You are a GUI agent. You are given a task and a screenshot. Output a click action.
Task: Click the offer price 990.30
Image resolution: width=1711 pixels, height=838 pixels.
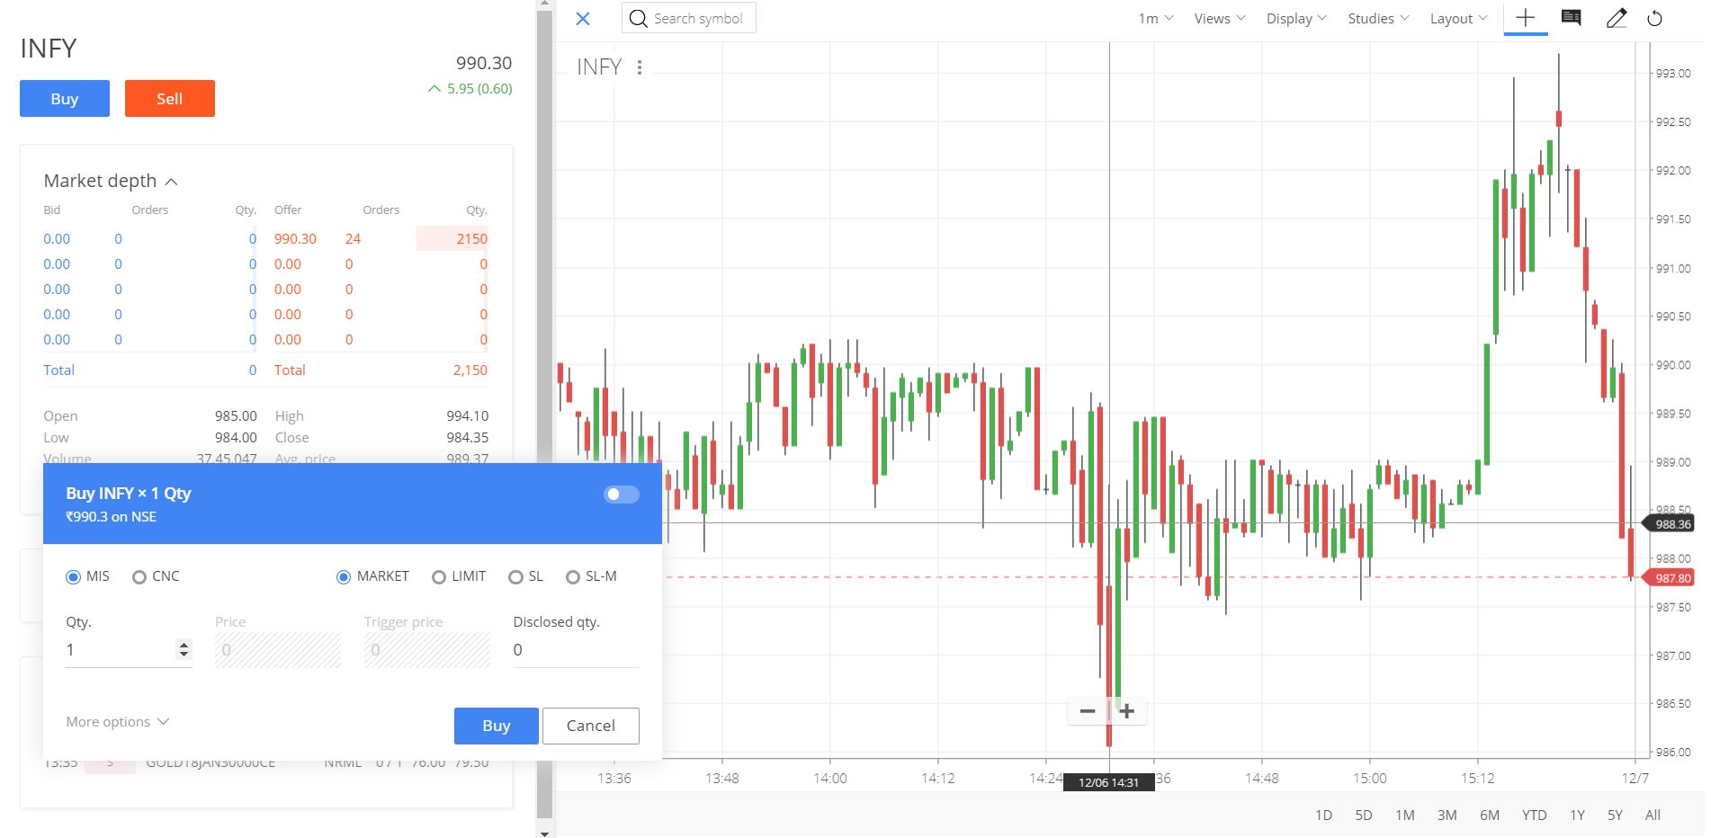click(x=295, y=238)
